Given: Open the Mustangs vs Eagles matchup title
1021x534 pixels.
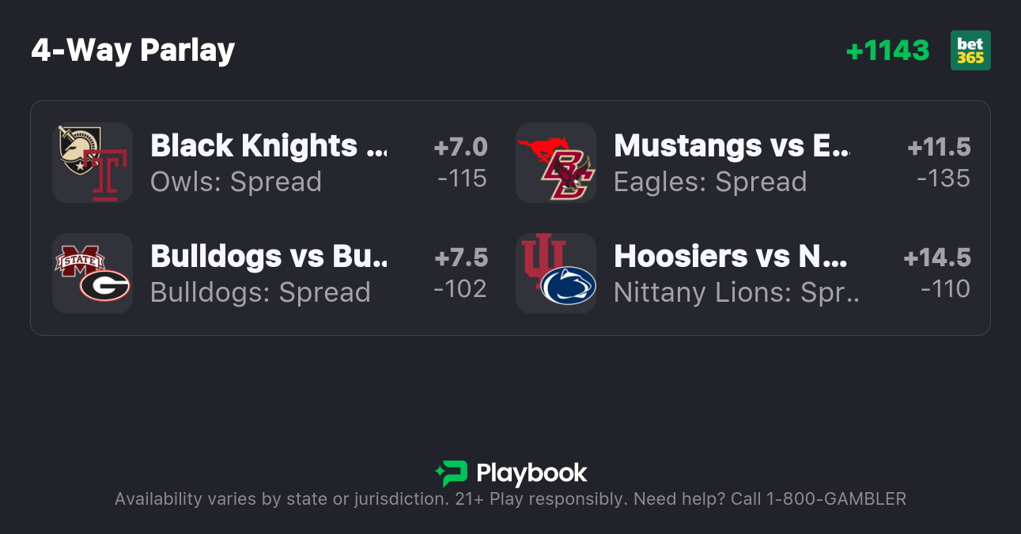Looking at the screenshot, I should click(x=732, y=146).
